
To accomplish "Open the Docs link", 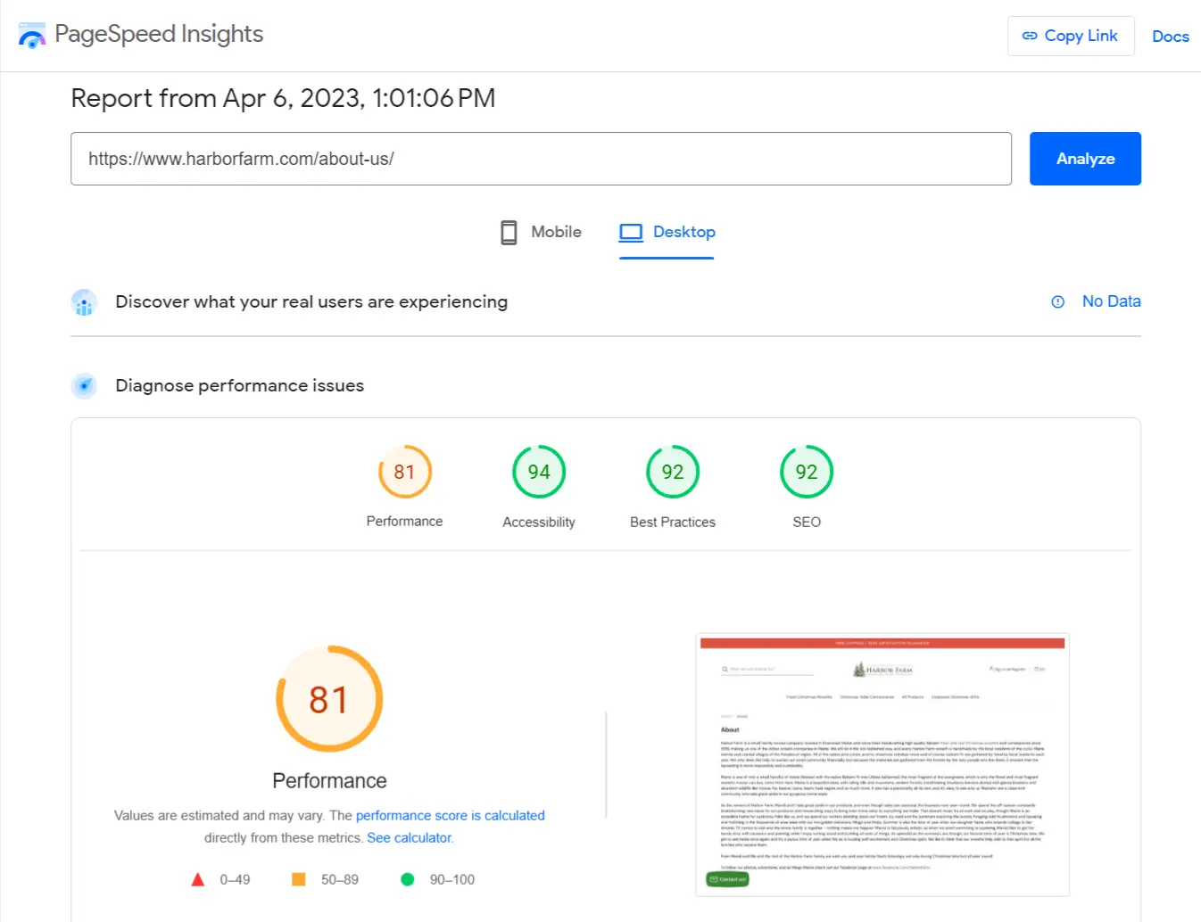I will click(x=1171, y=37).
